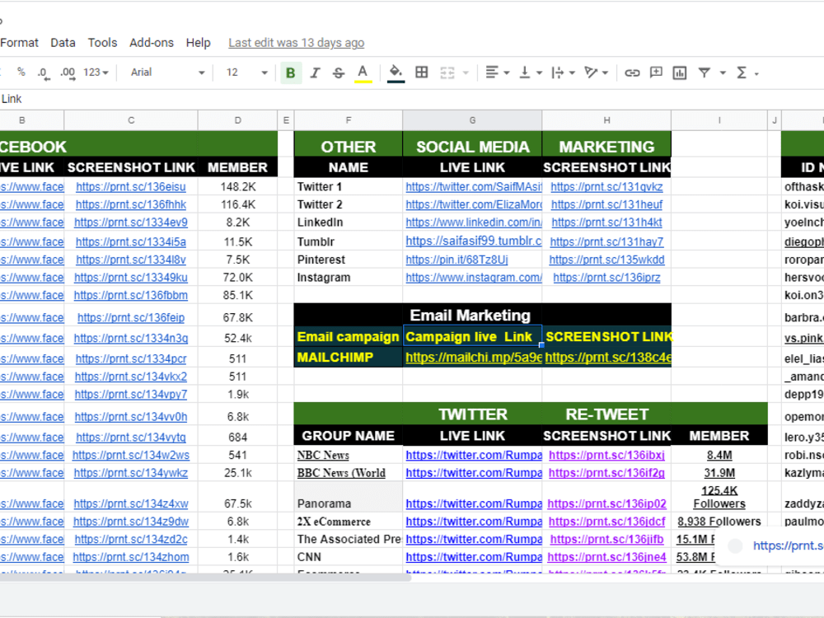Open Twitter 1 live link
The height and width of the screenshot is (618, 824).
click(474, 186)
